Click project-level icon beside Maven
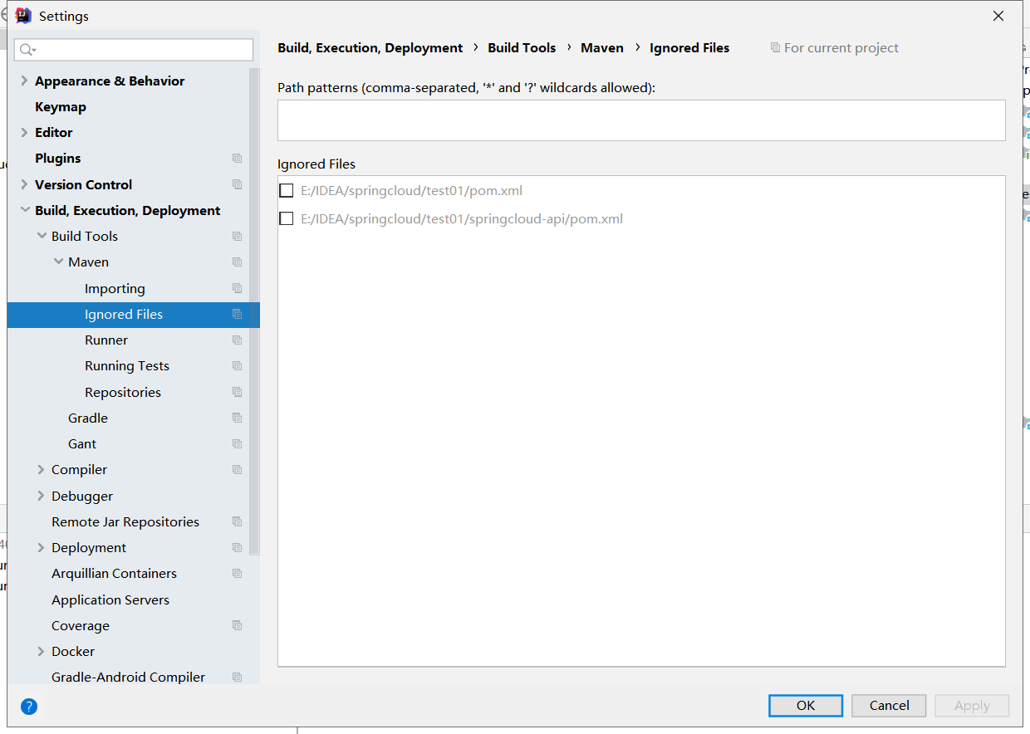 tap(238, 262)
